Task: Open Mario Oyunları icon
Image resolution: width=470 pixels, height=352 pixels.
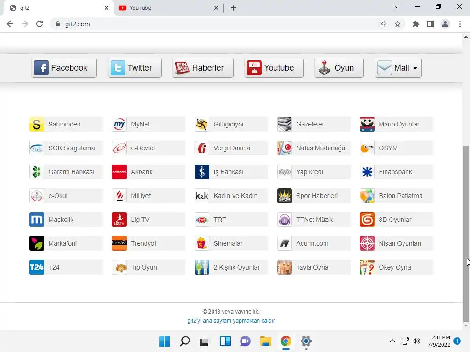Action: (x=367, y=124)
